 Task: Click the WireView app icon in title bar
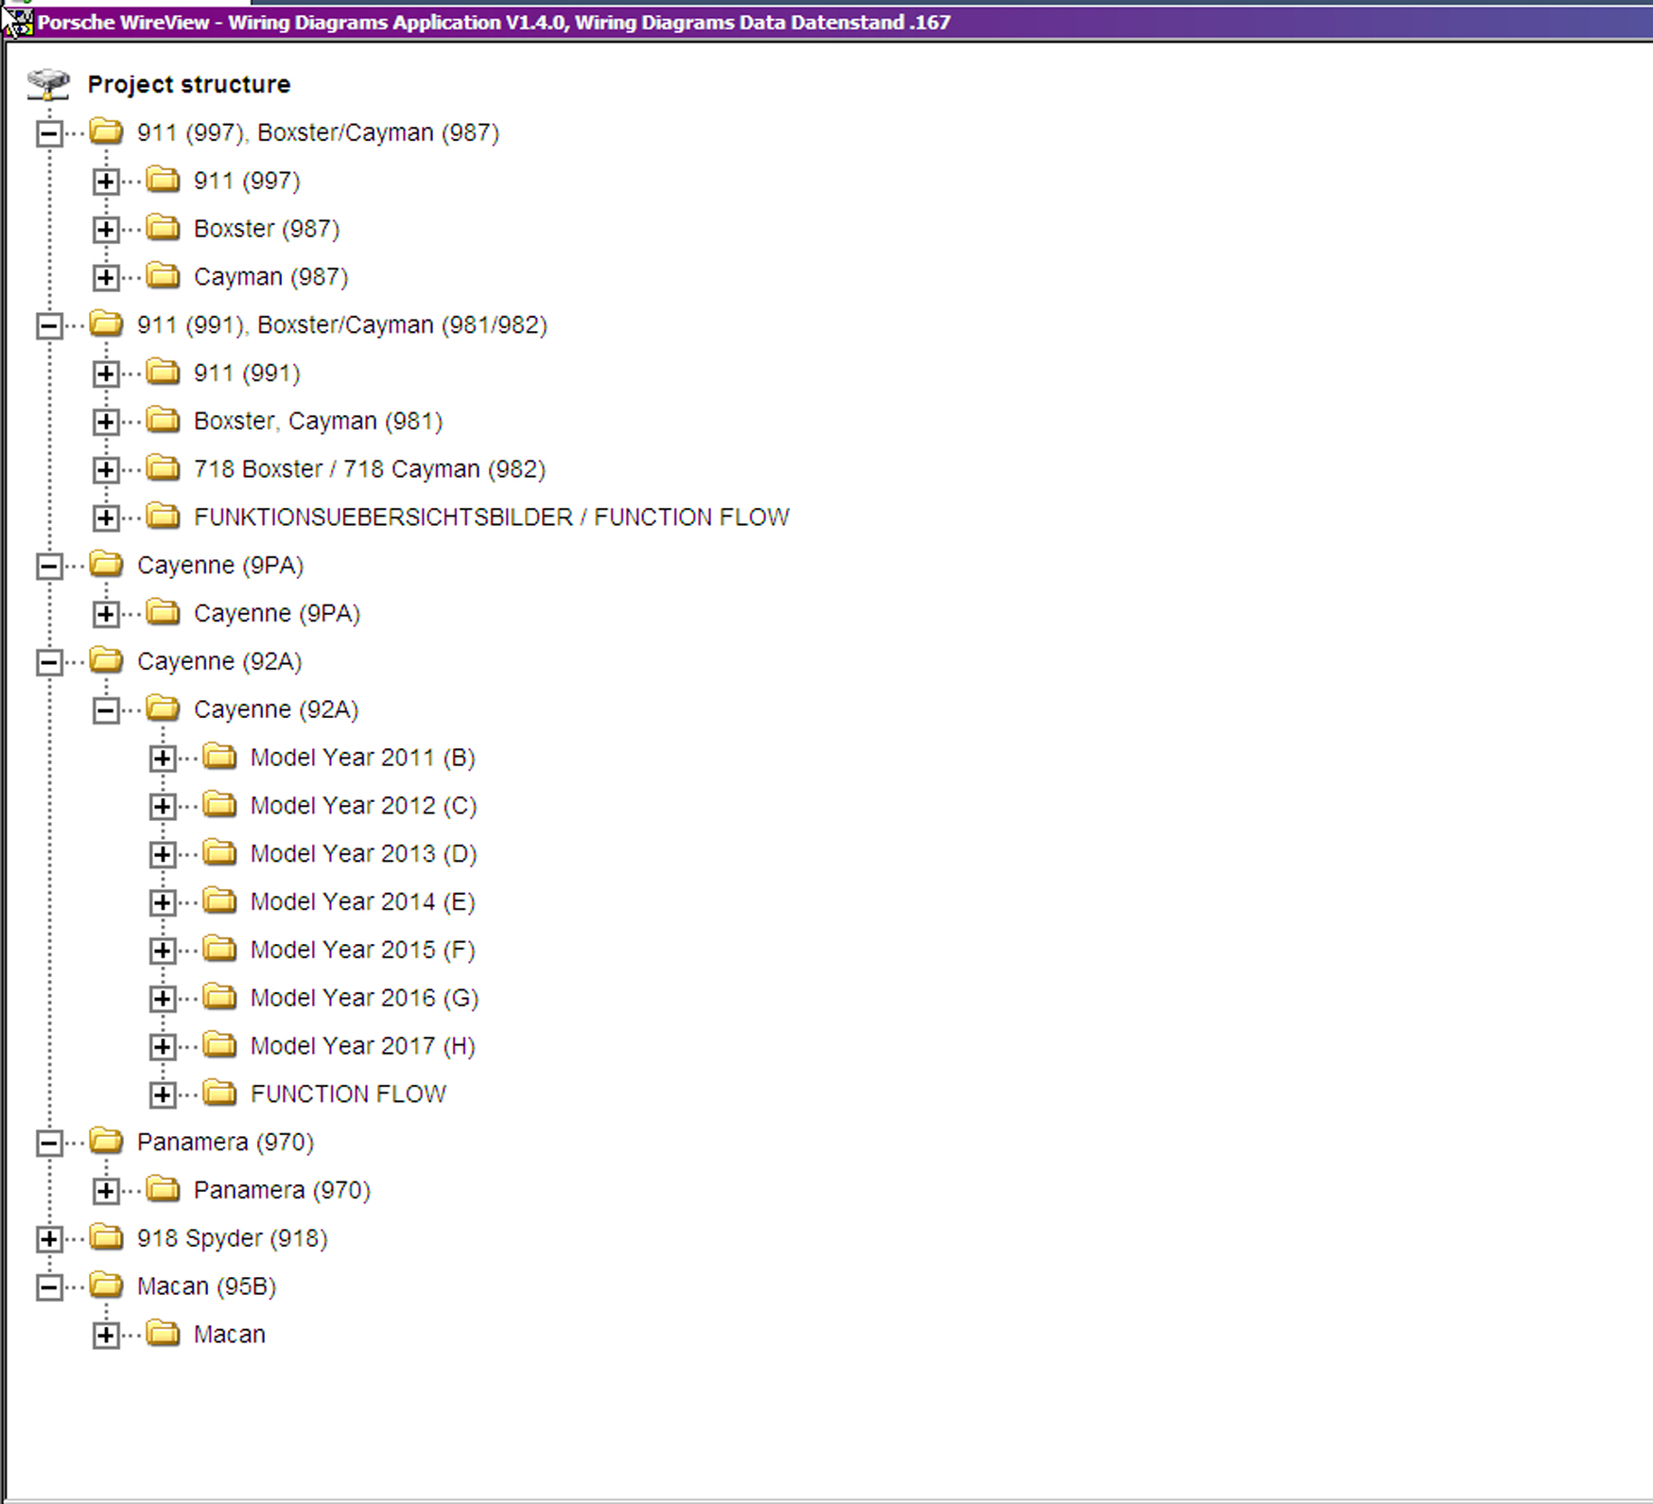(x=17, y=22)
